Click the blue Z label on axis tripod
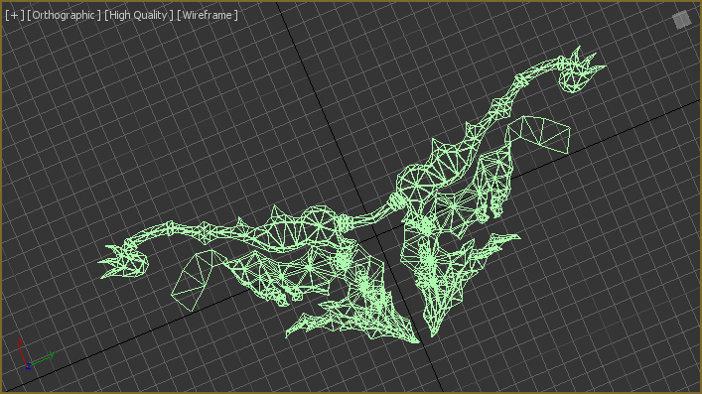The width and height of the screenshot is (702, 394). [28, 366]
